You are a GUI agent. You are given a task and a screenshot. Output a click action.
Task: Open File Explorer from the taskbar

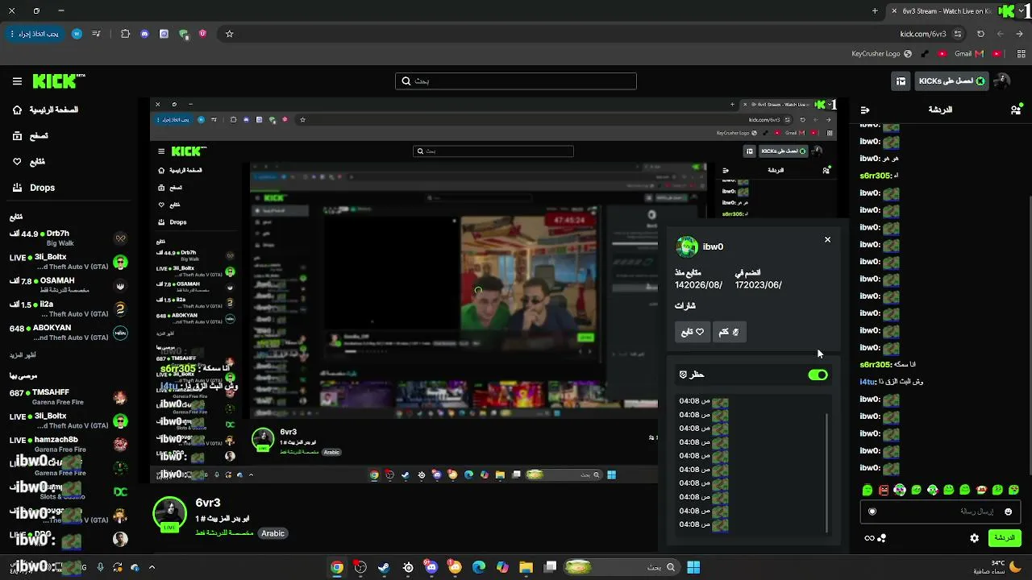(x=526, y=567)
